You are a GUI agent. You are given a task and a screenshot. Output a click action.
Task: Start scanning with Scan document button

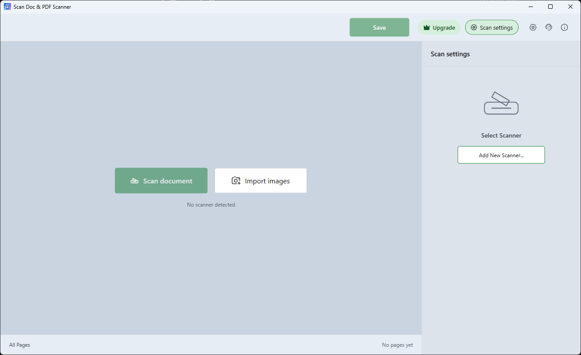point(161,181)
